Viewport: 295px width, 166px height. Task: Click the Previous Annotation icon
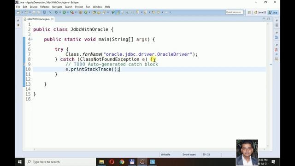pyautogui.click(x=146, y=12)
